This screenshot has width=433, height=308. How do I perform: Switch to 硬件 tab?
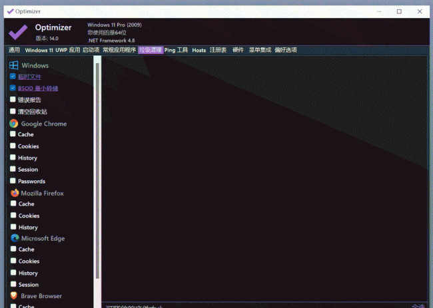coord(238,50)
